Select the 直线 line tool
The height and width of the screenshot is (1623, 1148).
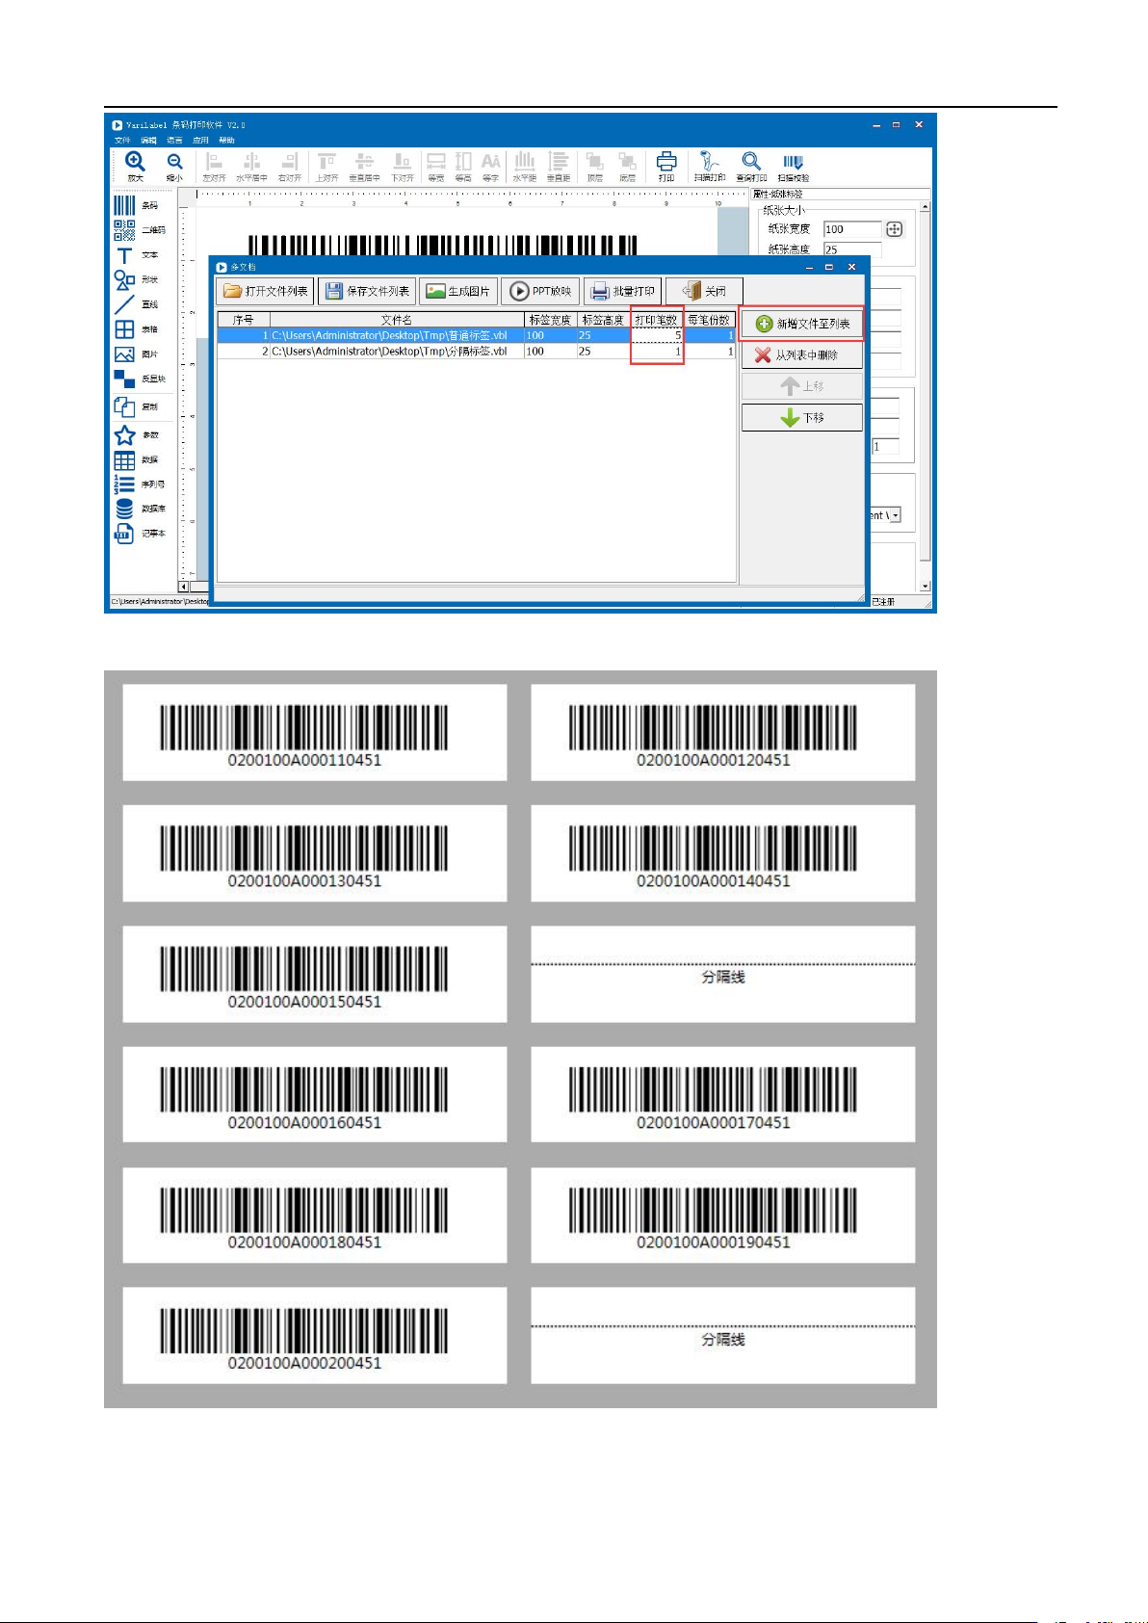tap(124, 304)
